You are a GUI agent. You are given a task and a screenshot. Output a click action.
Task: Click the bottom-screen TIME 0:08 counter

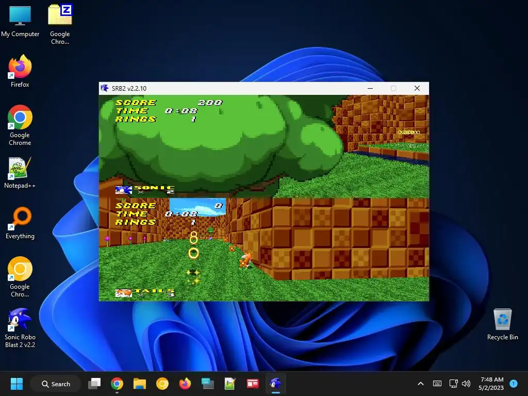tap(181, 214)
